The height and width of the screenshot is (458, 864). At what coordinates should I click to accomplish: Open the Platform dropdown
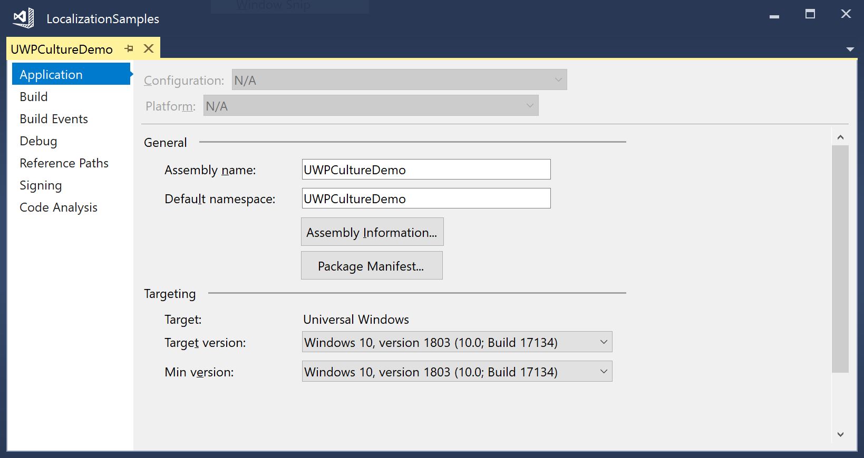[x=371, y=106]
